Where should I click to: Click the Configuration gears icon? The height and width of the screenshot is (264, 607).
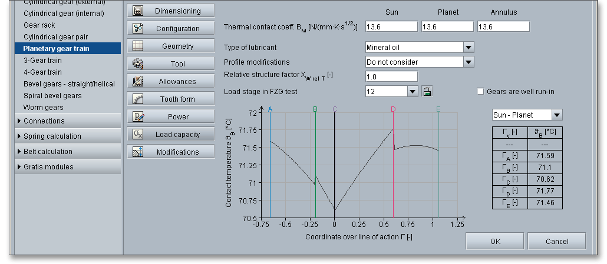click(138, 28)
